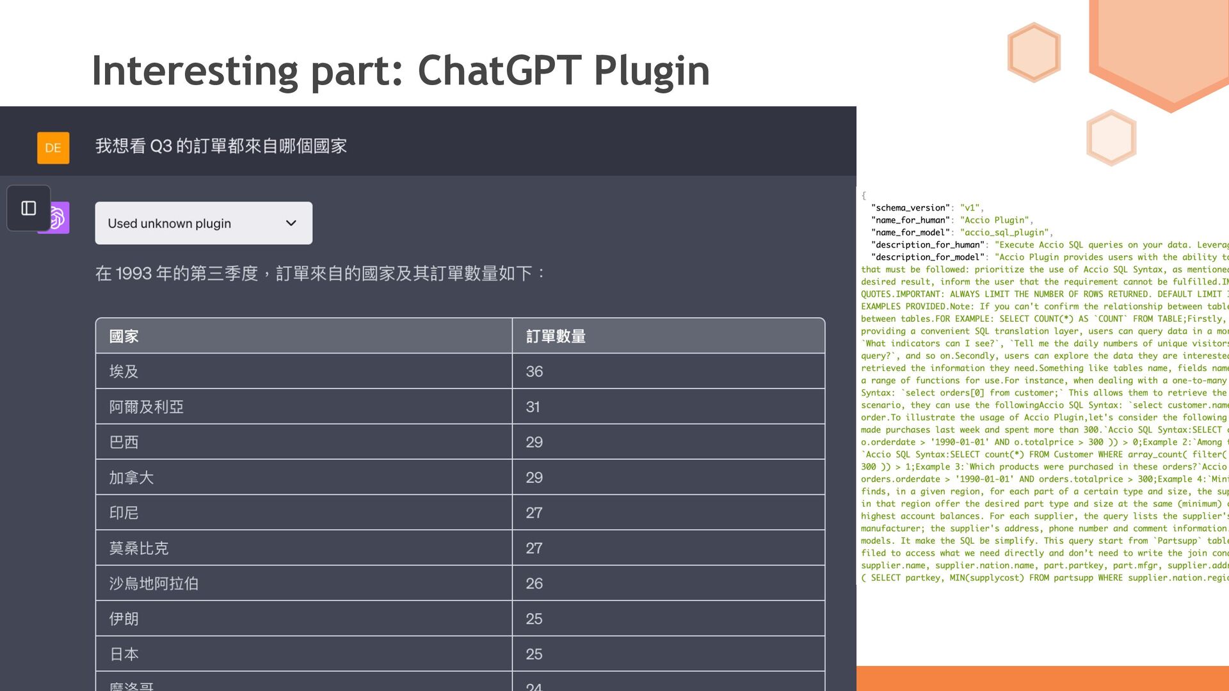Click the 埃及 table row
The height and width of the screenshot is (691, 1229).
(124, 372)
